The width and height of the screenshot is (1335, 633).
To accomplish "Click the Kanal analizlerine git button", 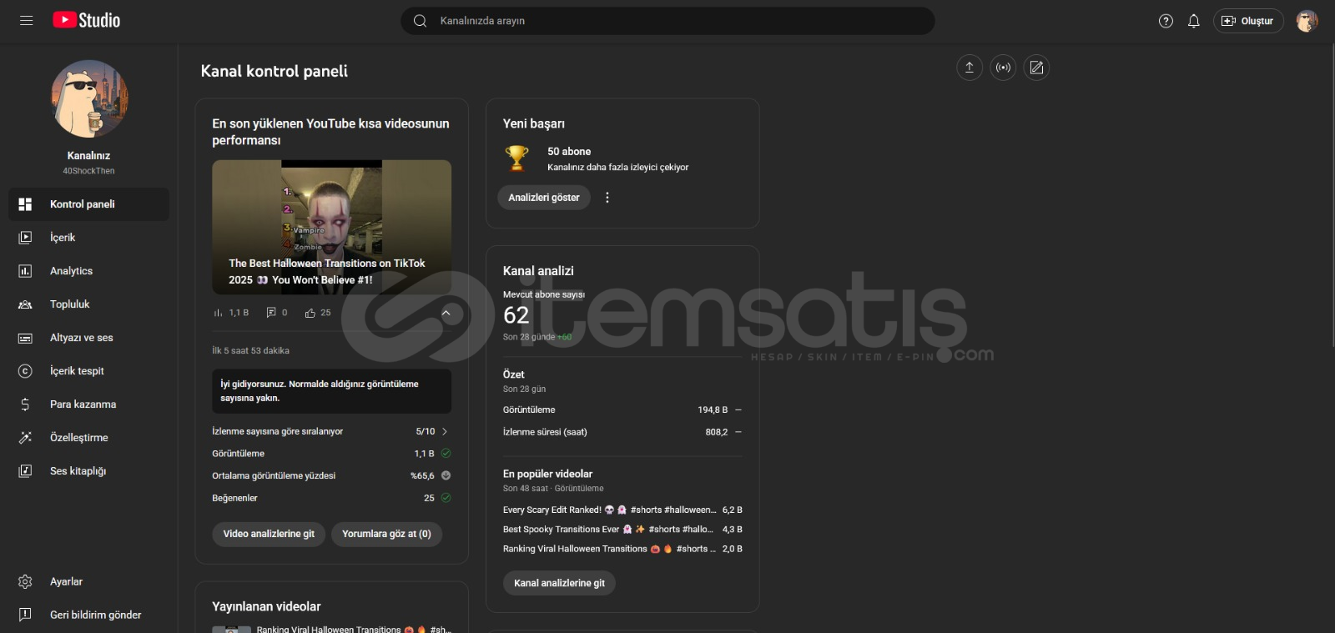I will point(559,583).
